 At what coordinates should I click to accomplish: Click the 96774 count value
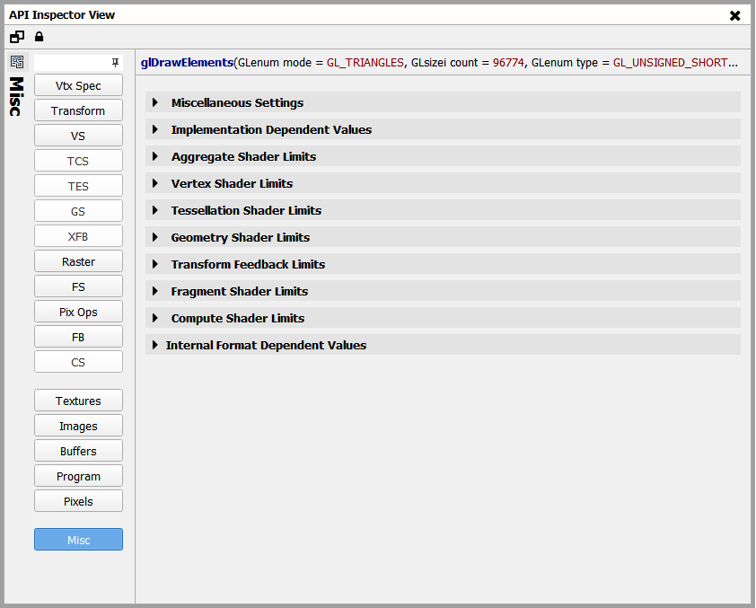(x=508, y=63)
